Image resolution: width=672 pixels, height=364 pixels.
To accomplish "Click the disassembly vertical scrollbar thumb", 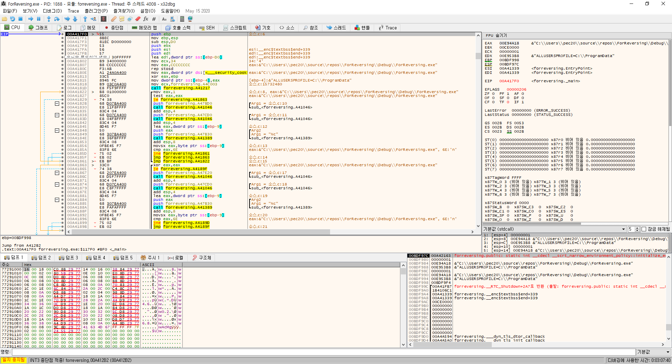I will point(478,56).
